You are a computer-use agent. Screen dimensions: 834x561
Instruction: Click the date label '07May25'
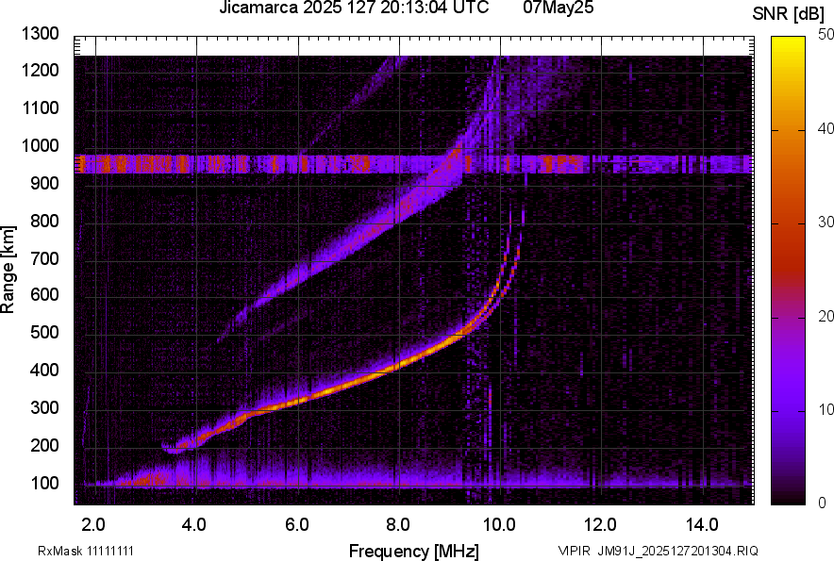point(558,8)
